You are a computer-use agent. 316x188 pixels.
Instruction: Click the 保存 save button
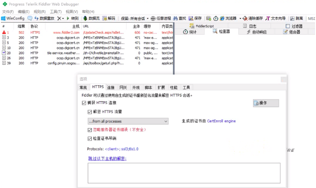point(195,19)
